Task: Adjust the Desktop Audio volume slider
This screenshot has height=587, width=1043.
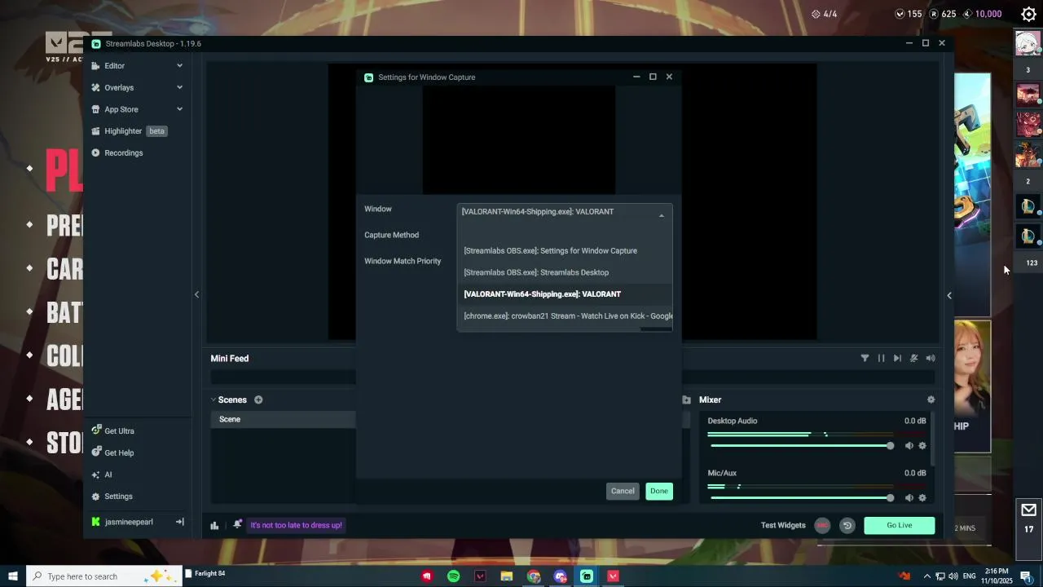Action: [802, 446]
